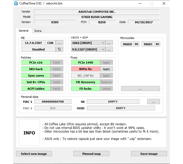Image resolution: width=183 pixels, height=164 pixels.
Task: Click Remove next to ME Recovery
Action: click(106, 82)
